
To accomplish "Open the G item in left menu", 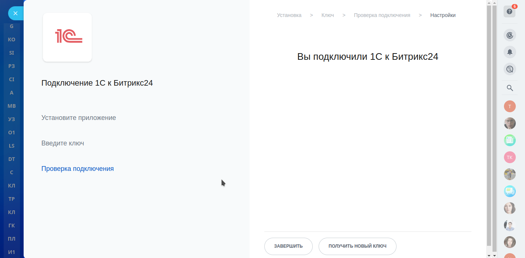I will pyautogui.click(x=11, y=26).
